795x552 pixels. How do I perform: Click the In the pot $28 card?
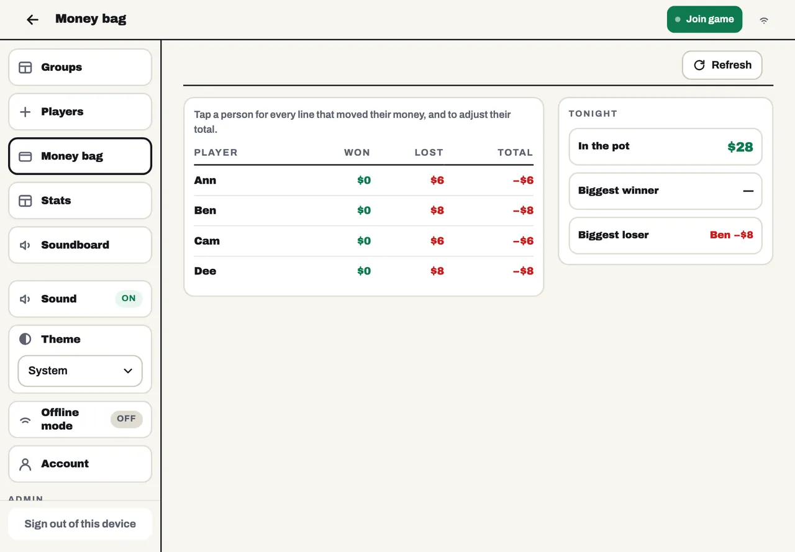click(x=666, y=147)
